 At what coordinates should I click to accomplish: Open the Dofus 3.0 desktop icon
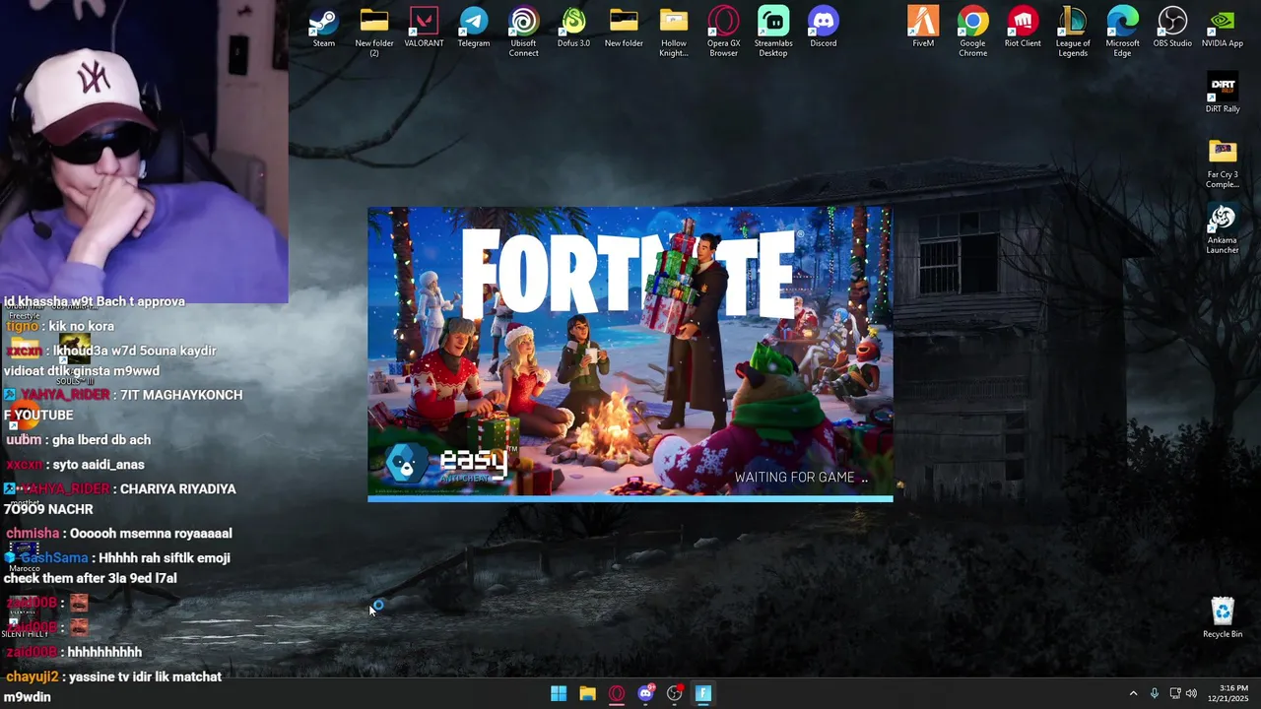click(573, 28)
